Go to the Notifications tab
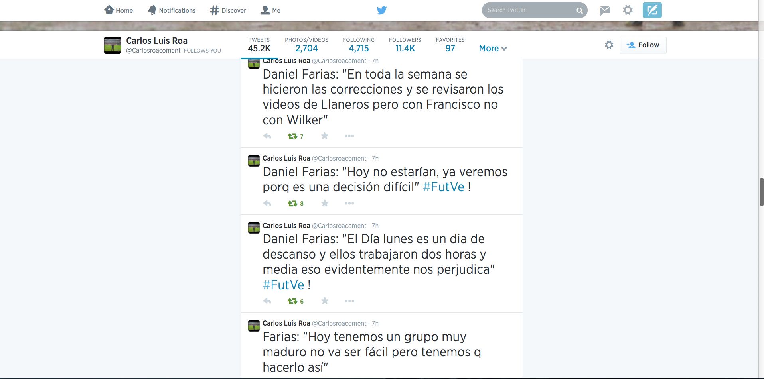The width and height of the screenshot is (764, 379). click(x=172, y=10)
